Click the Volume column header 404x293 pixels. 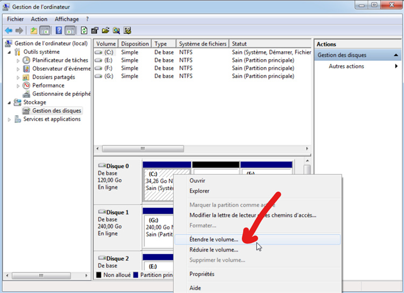[x=106, y=44]
